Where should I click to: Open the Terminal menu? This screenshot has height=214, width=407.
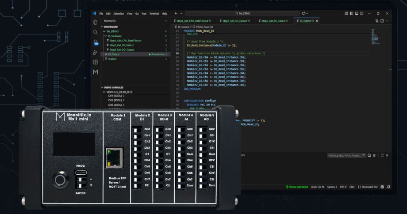coord(154,14)
